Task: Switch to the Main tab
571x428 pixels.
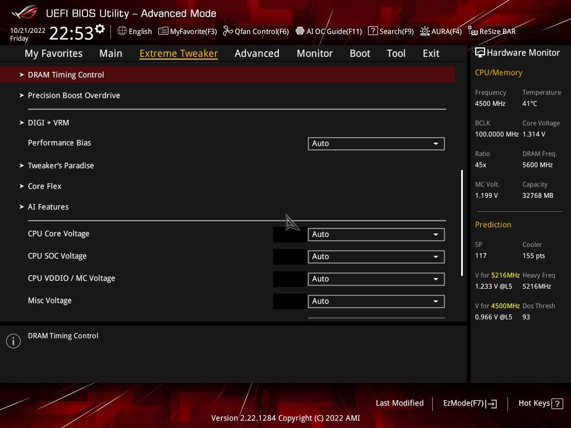Action: [x=111, y=53]
